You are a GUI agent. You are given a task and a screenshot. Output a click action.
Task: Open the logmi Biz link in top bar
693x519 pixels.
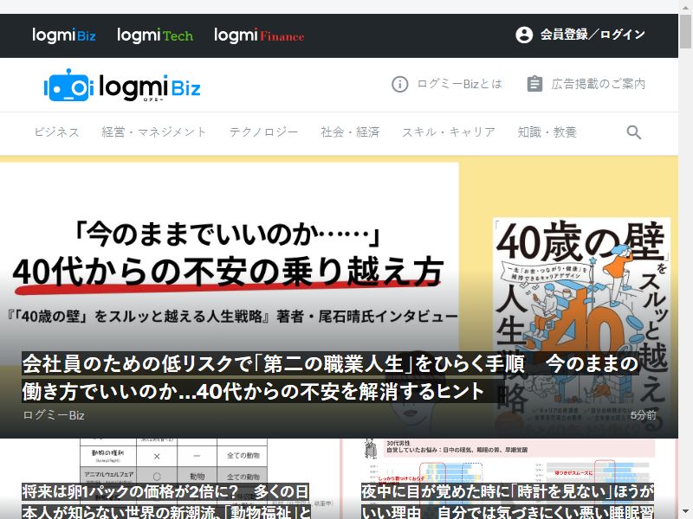point(63,35)
